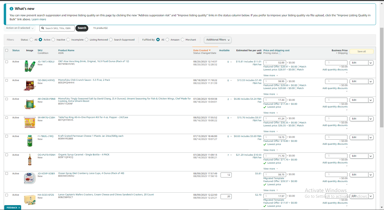Image resolution: width=384 pixels, height=210 pixels.
Task: Click the page's vertical scrollbar
Action: (x=382, y=77)
